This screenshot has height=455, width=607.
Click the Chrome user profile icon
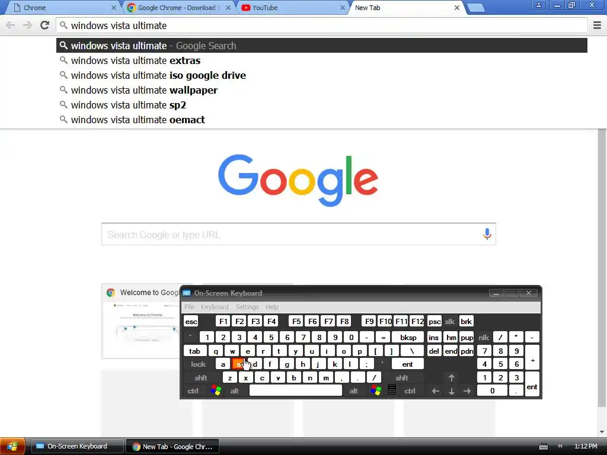[x=538, y=5]
